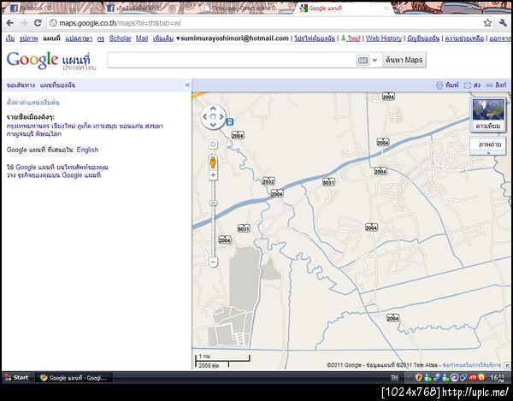Open Mail menu link
Viewport: 513px width, 401px height.
(142, 38)
